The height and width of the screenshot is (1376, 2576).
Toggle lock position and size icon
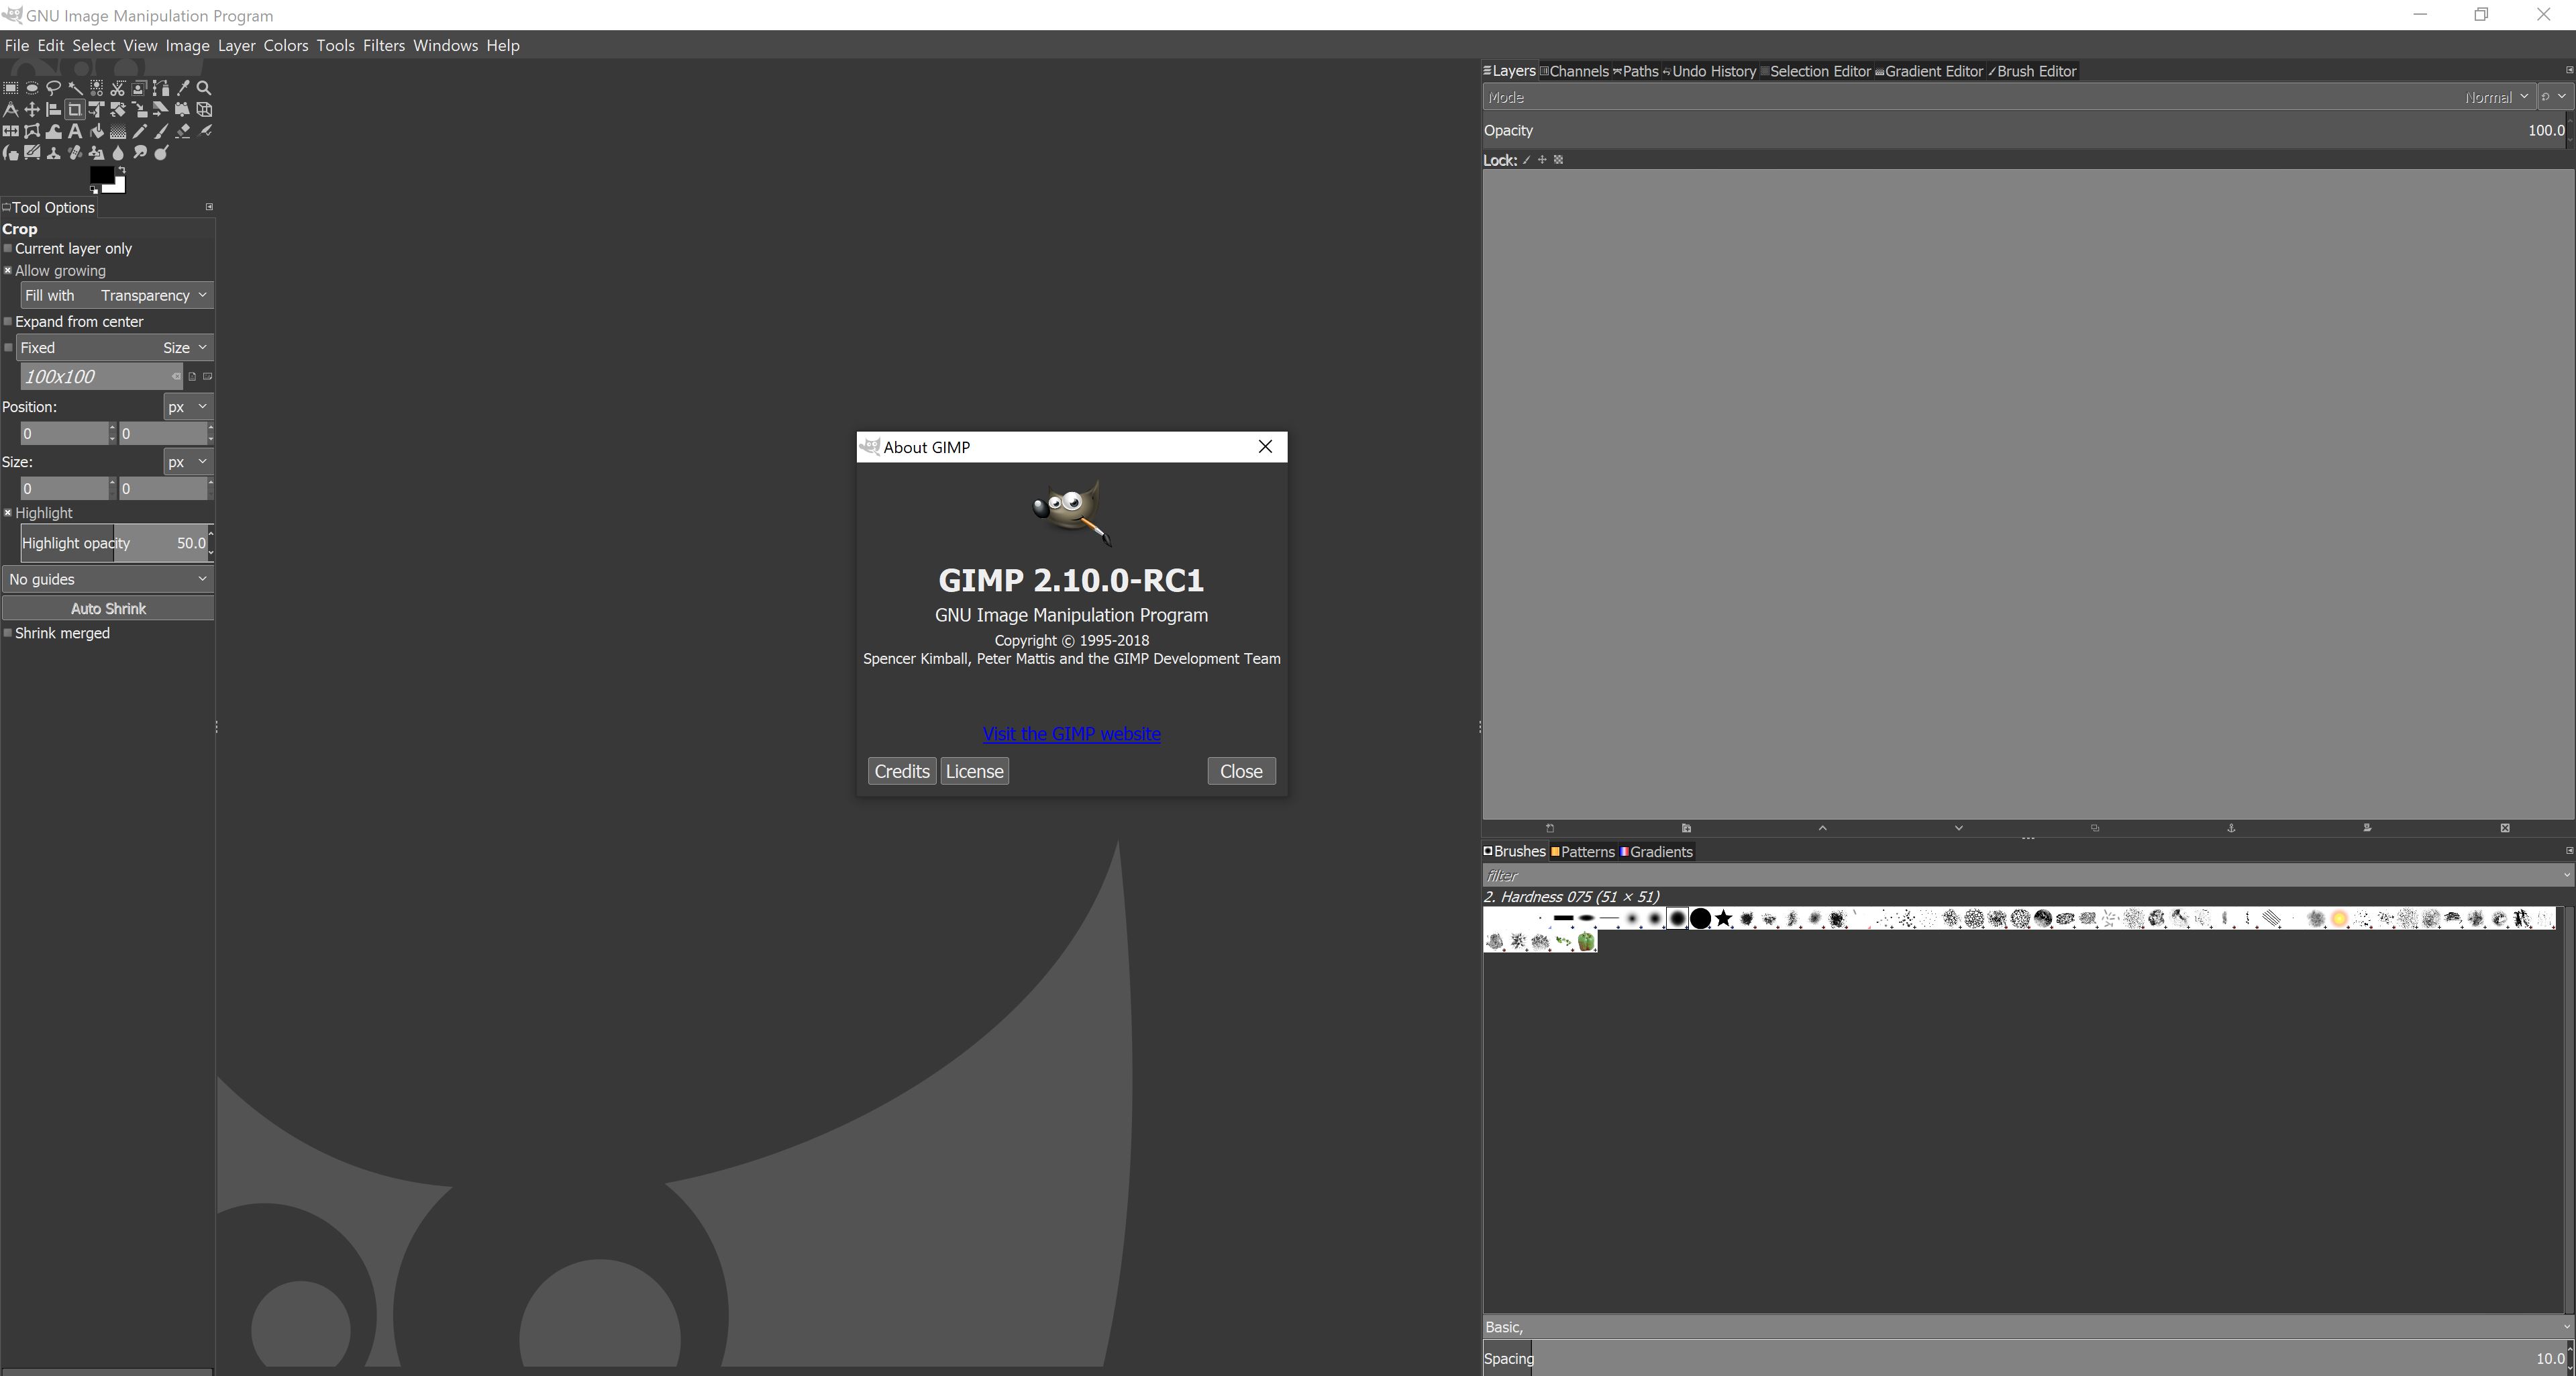[x=1542, y=160]
